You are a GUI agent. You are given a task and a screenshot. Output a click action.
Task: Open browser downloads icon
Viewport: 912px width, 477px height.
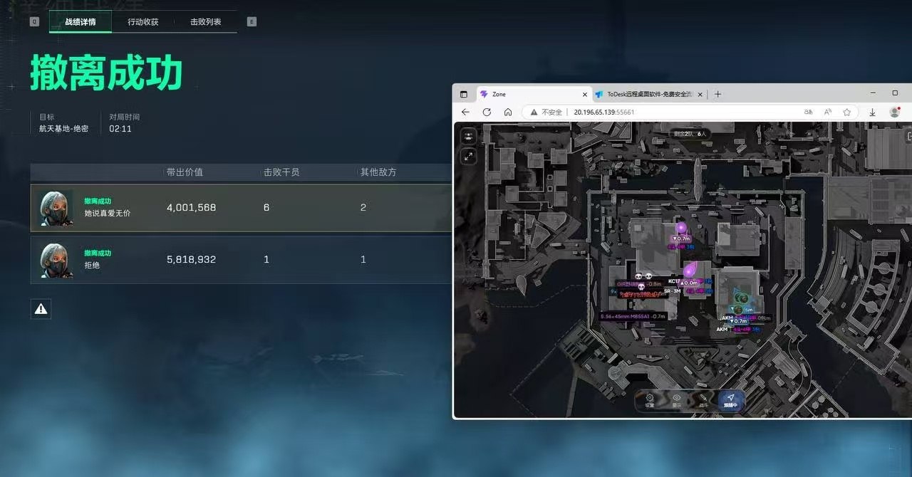pos(872,112)
